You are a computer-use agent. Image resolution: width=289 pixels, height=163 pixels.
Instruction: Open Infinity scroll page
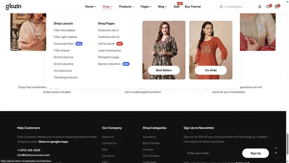pos(106,43)
